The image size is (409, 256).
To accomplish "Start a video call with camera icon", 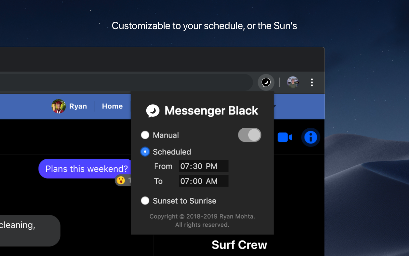I will pos(284,137).
